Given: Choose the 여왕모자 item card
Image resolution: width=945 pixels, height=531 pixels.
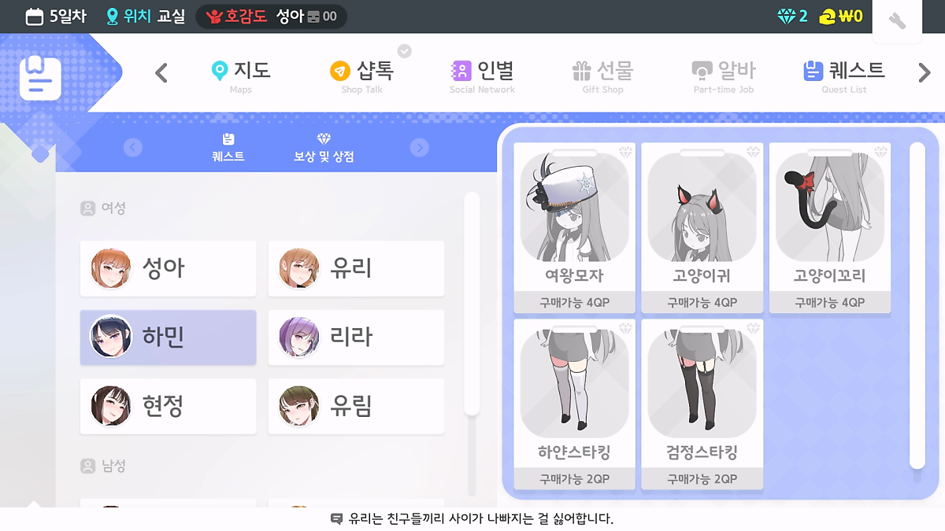Looking at the screenshot, I should tap(575, 228).
